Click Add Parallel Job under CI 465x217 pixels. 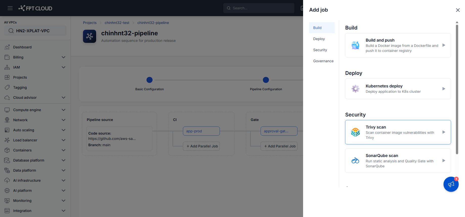[201, 146]
